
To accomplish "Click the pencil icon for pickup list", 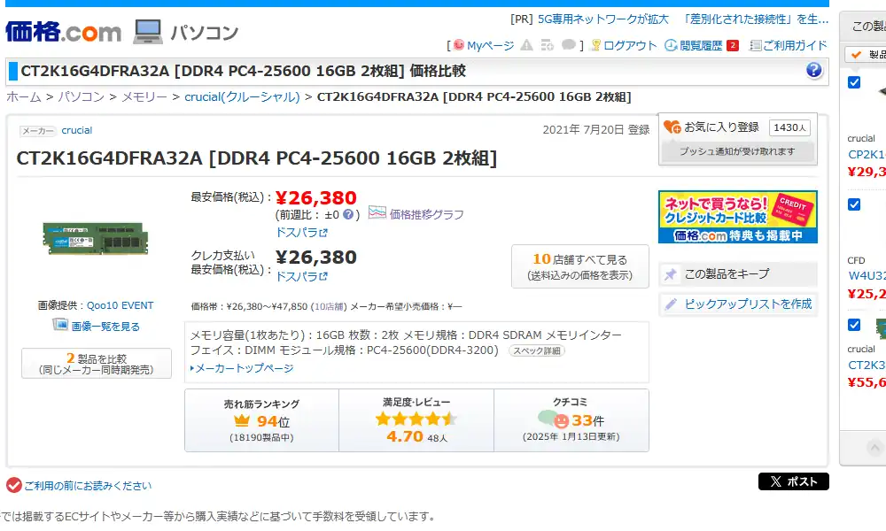I will click(x=671, y=304).
